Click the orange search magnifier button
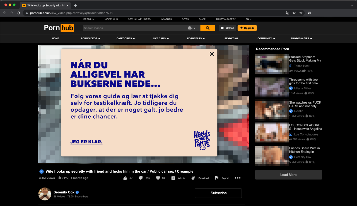Screen dimensions: 357x206 [208, 28]
